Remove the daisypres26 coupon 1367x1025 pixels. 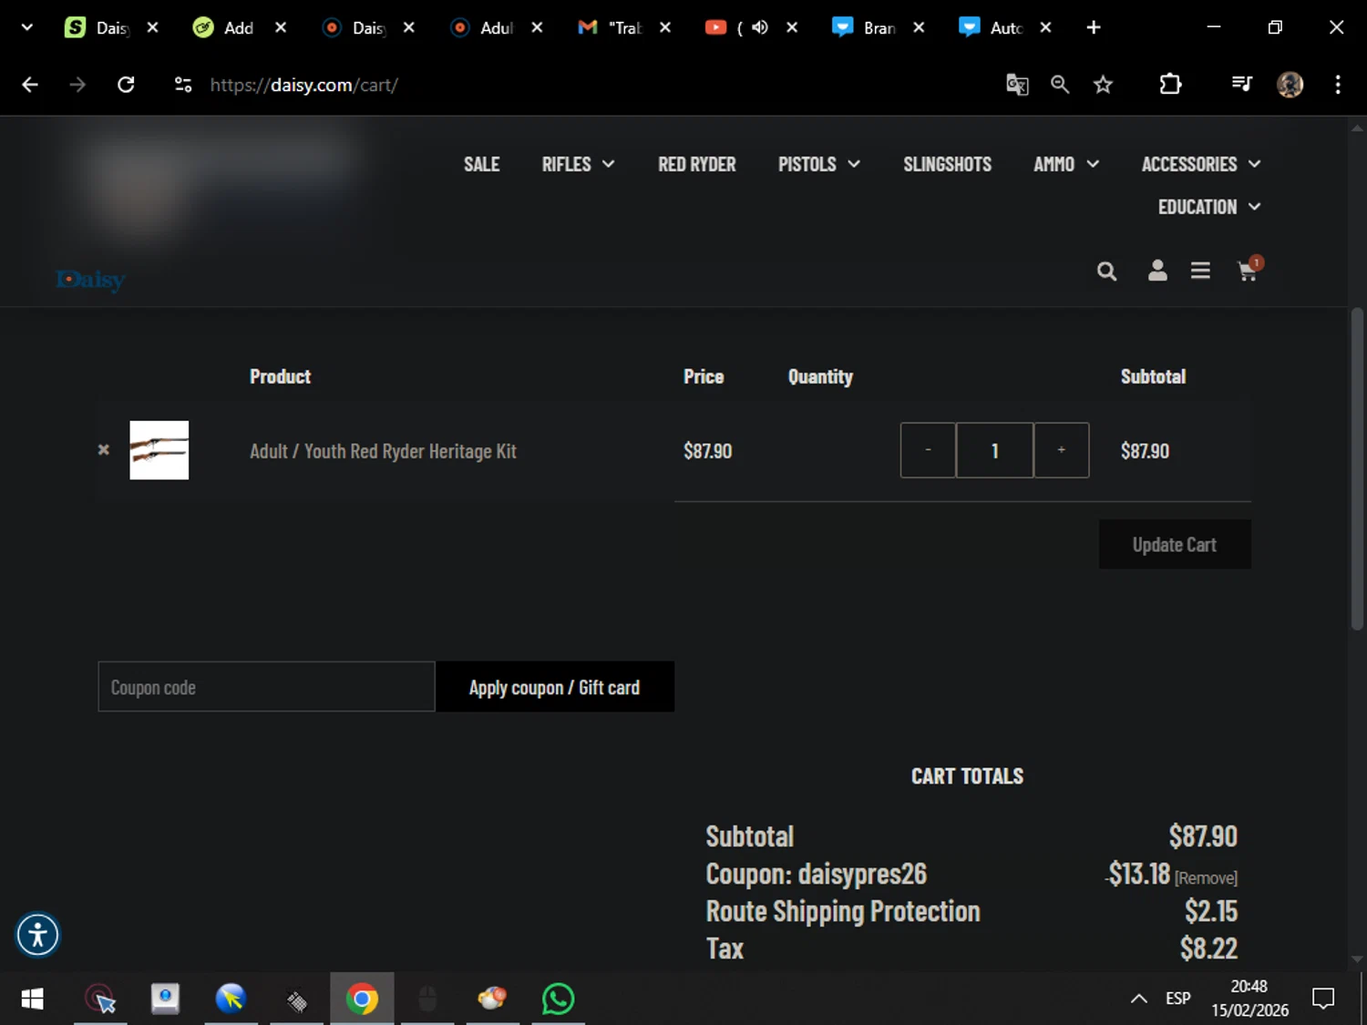tap(1206, 878)
